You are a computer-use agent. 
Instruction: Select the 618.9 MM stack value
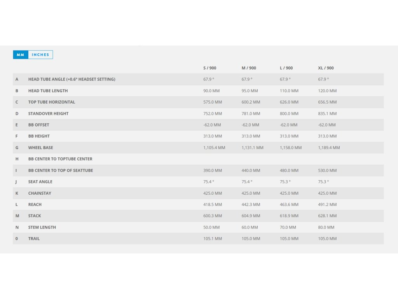tap(289, 216)
